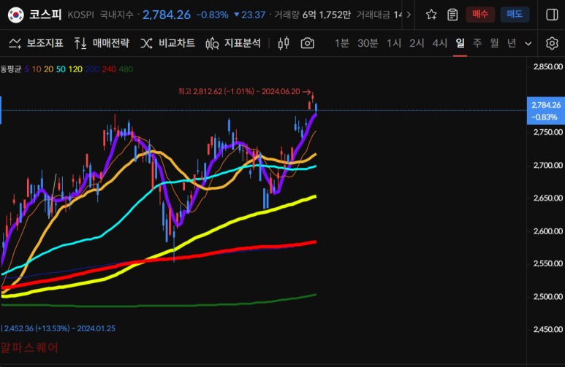Screen dimensions: 565x367
Task: Click the 2,550.00 axis label
Action: (548, 263)
